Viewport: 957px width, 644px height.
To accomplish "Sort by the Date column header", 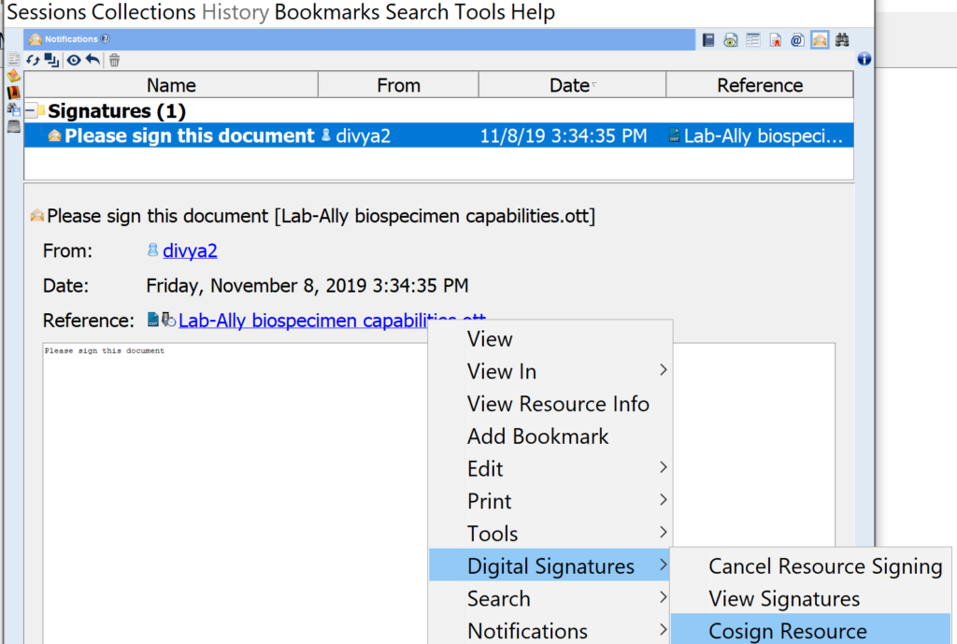I will [x=569, y=85].
